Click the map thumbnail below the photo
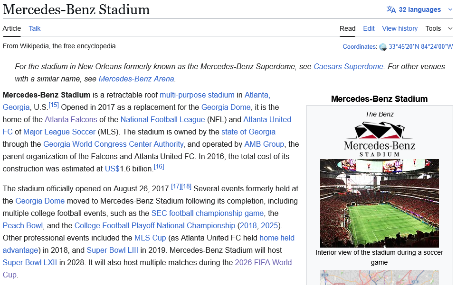Screen dimensions: 466x285 click(x=379, y=277)
